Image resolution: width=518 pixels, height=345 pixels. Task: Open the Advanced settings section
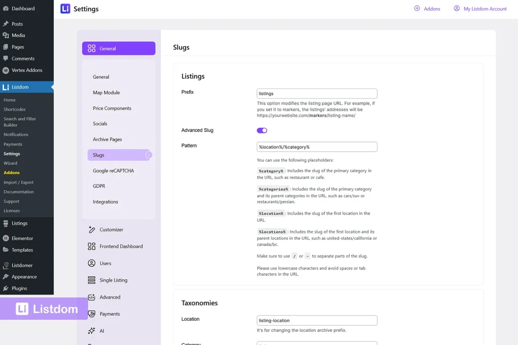pyautogui.click(x=109, y=297)
